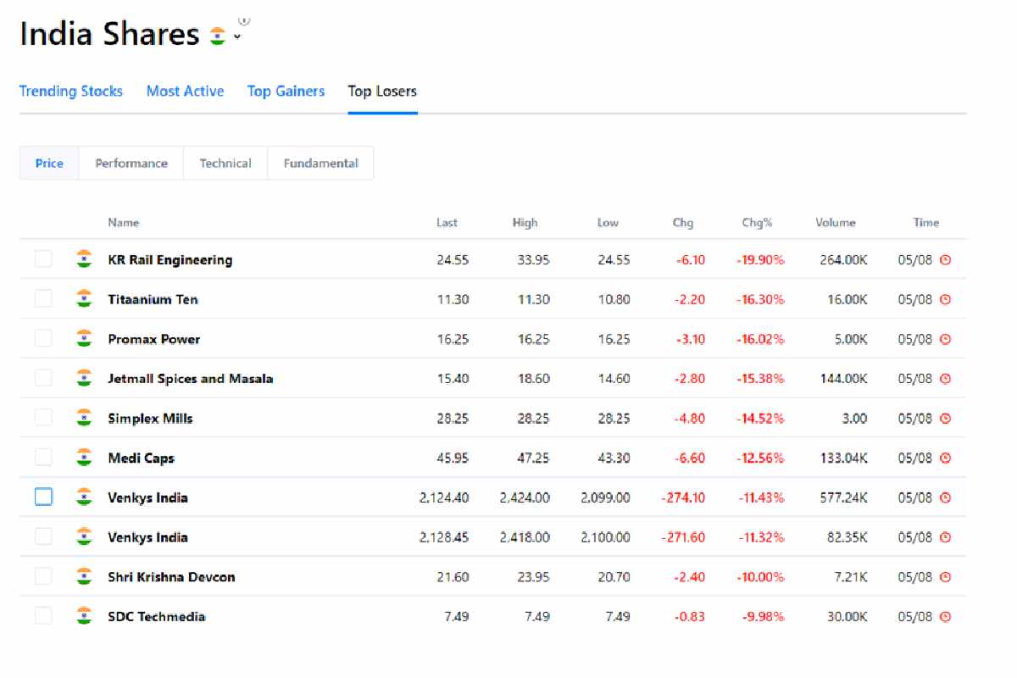The image size is (1017, 678).
Task: Click the -274.10 change value
Action: tap(683, 497)
